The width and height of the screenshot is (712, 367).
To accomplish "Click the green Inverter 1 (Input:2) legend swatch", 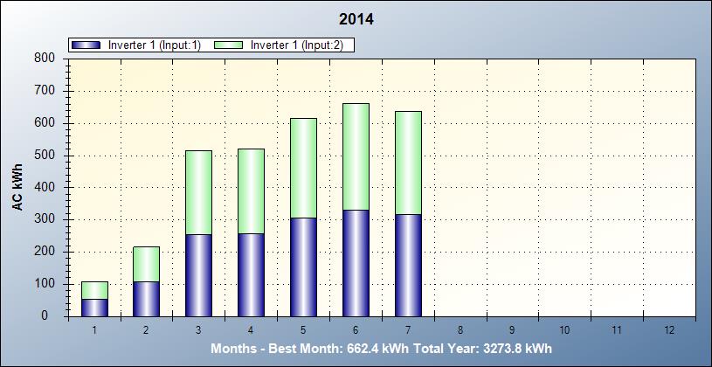I will click(230, 45).
